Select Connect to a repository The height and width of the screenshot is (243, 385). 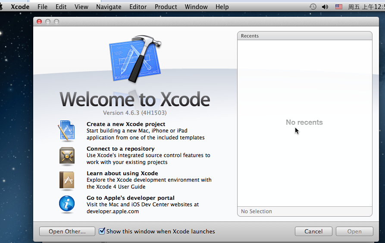click(x=121, y=148)
